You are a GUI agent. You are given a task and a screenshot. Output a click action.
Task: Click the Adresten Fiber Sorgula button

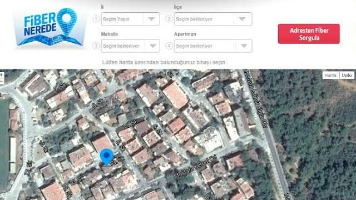(x=309, y=34)
